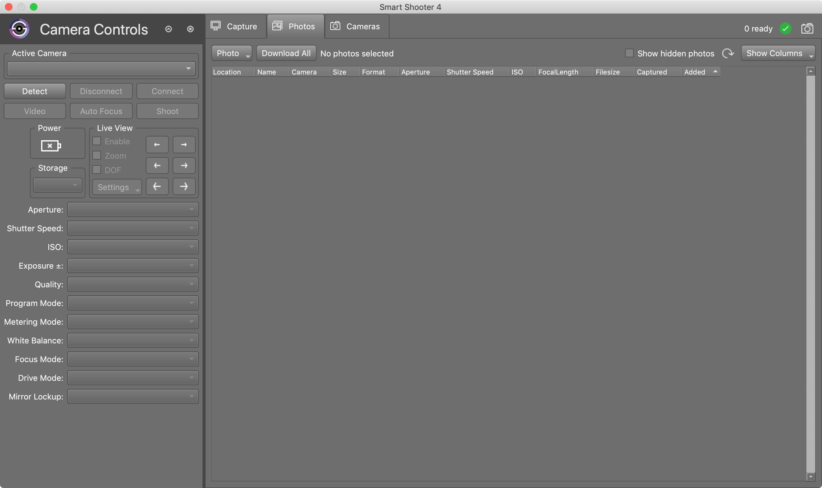This screenshot has width=822, height=488.
Task: Click the Download All button
Action: (286, 53)
